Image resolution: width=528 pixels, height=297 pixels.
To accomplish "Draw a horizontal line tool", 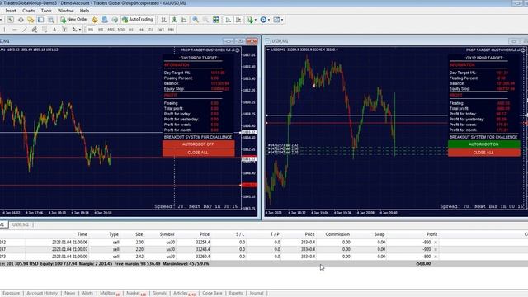I will [x=14, y=30].
